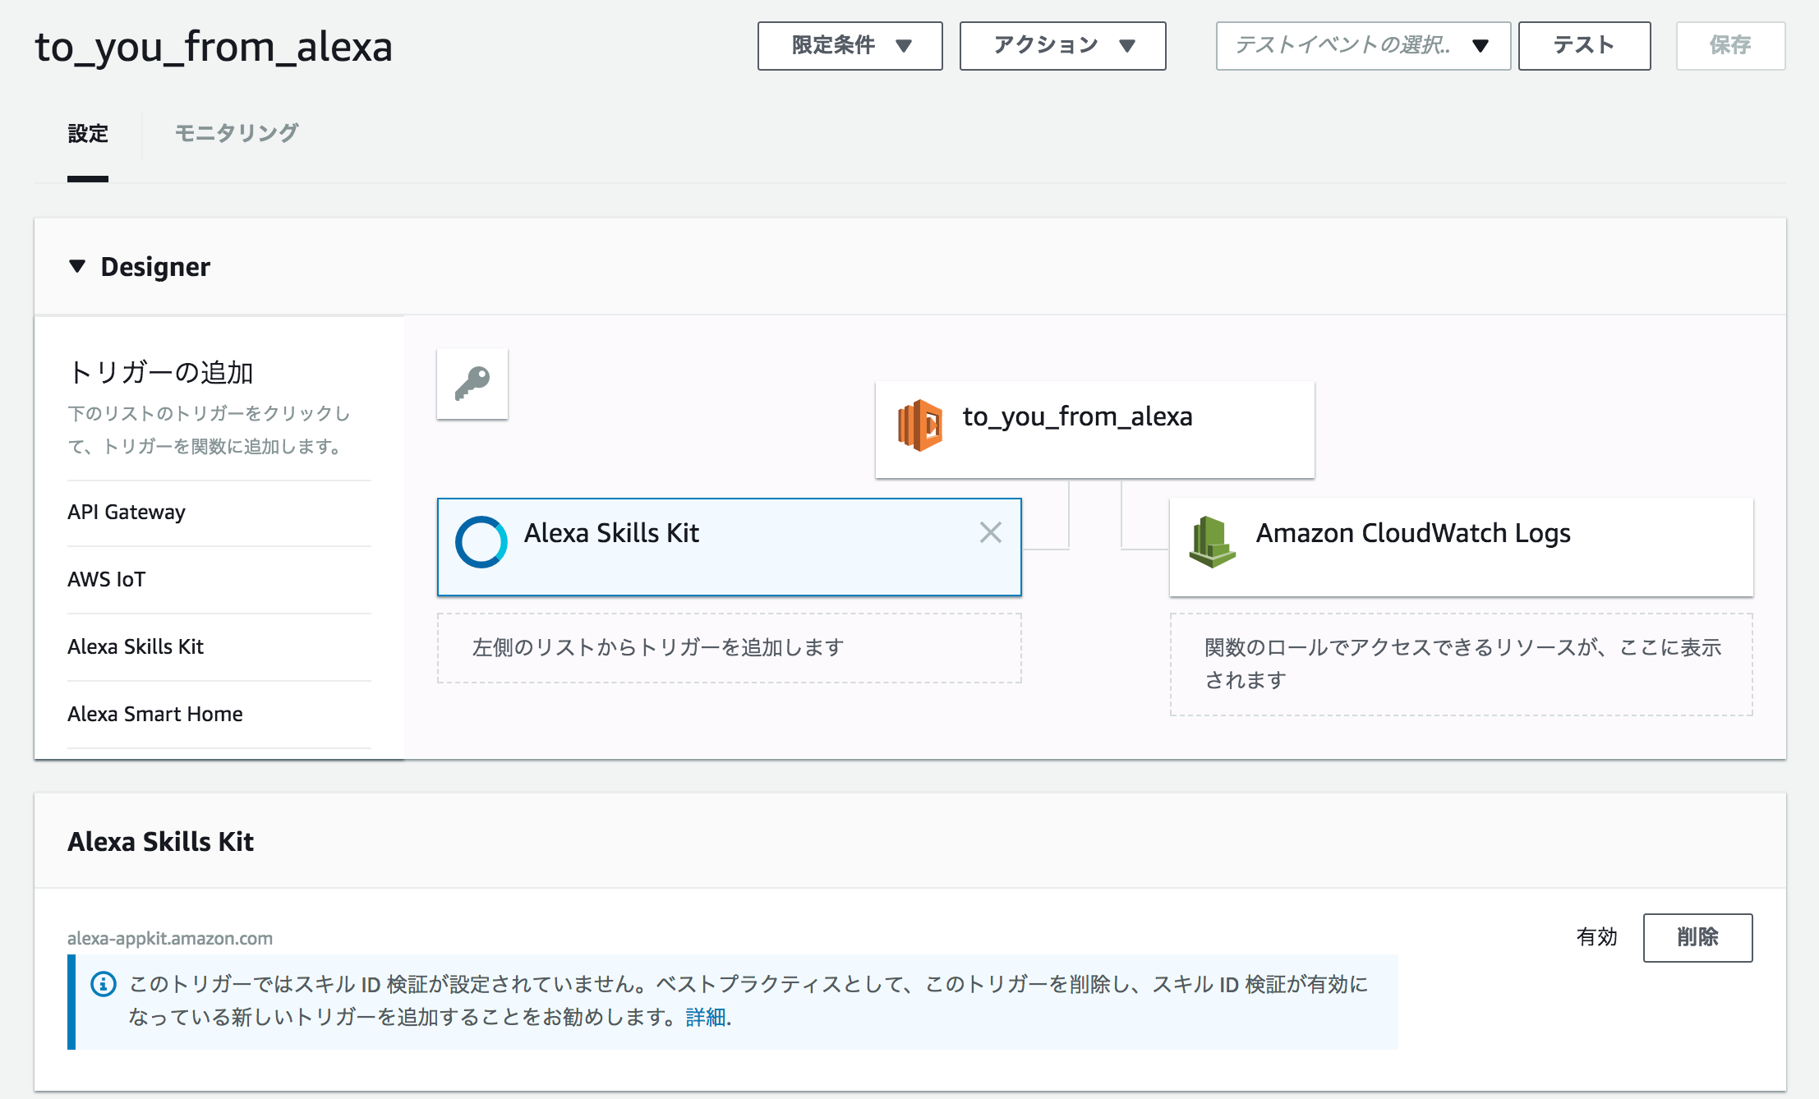Image resolution: width=1819 pixels, height=1099 pixels.
Task: Click the 有効 status text
Action: 1596,937
